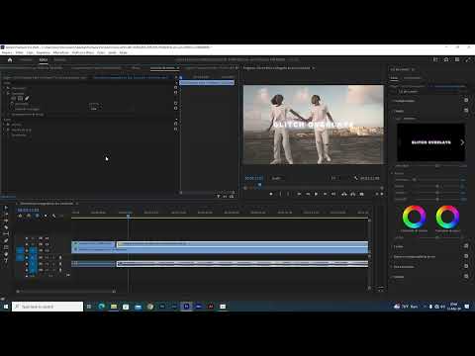Image resolution: width=475 pixels, height=356 pixels.
Task: Toggle Linked Selection in the timeline
Action: pos(38,216)
